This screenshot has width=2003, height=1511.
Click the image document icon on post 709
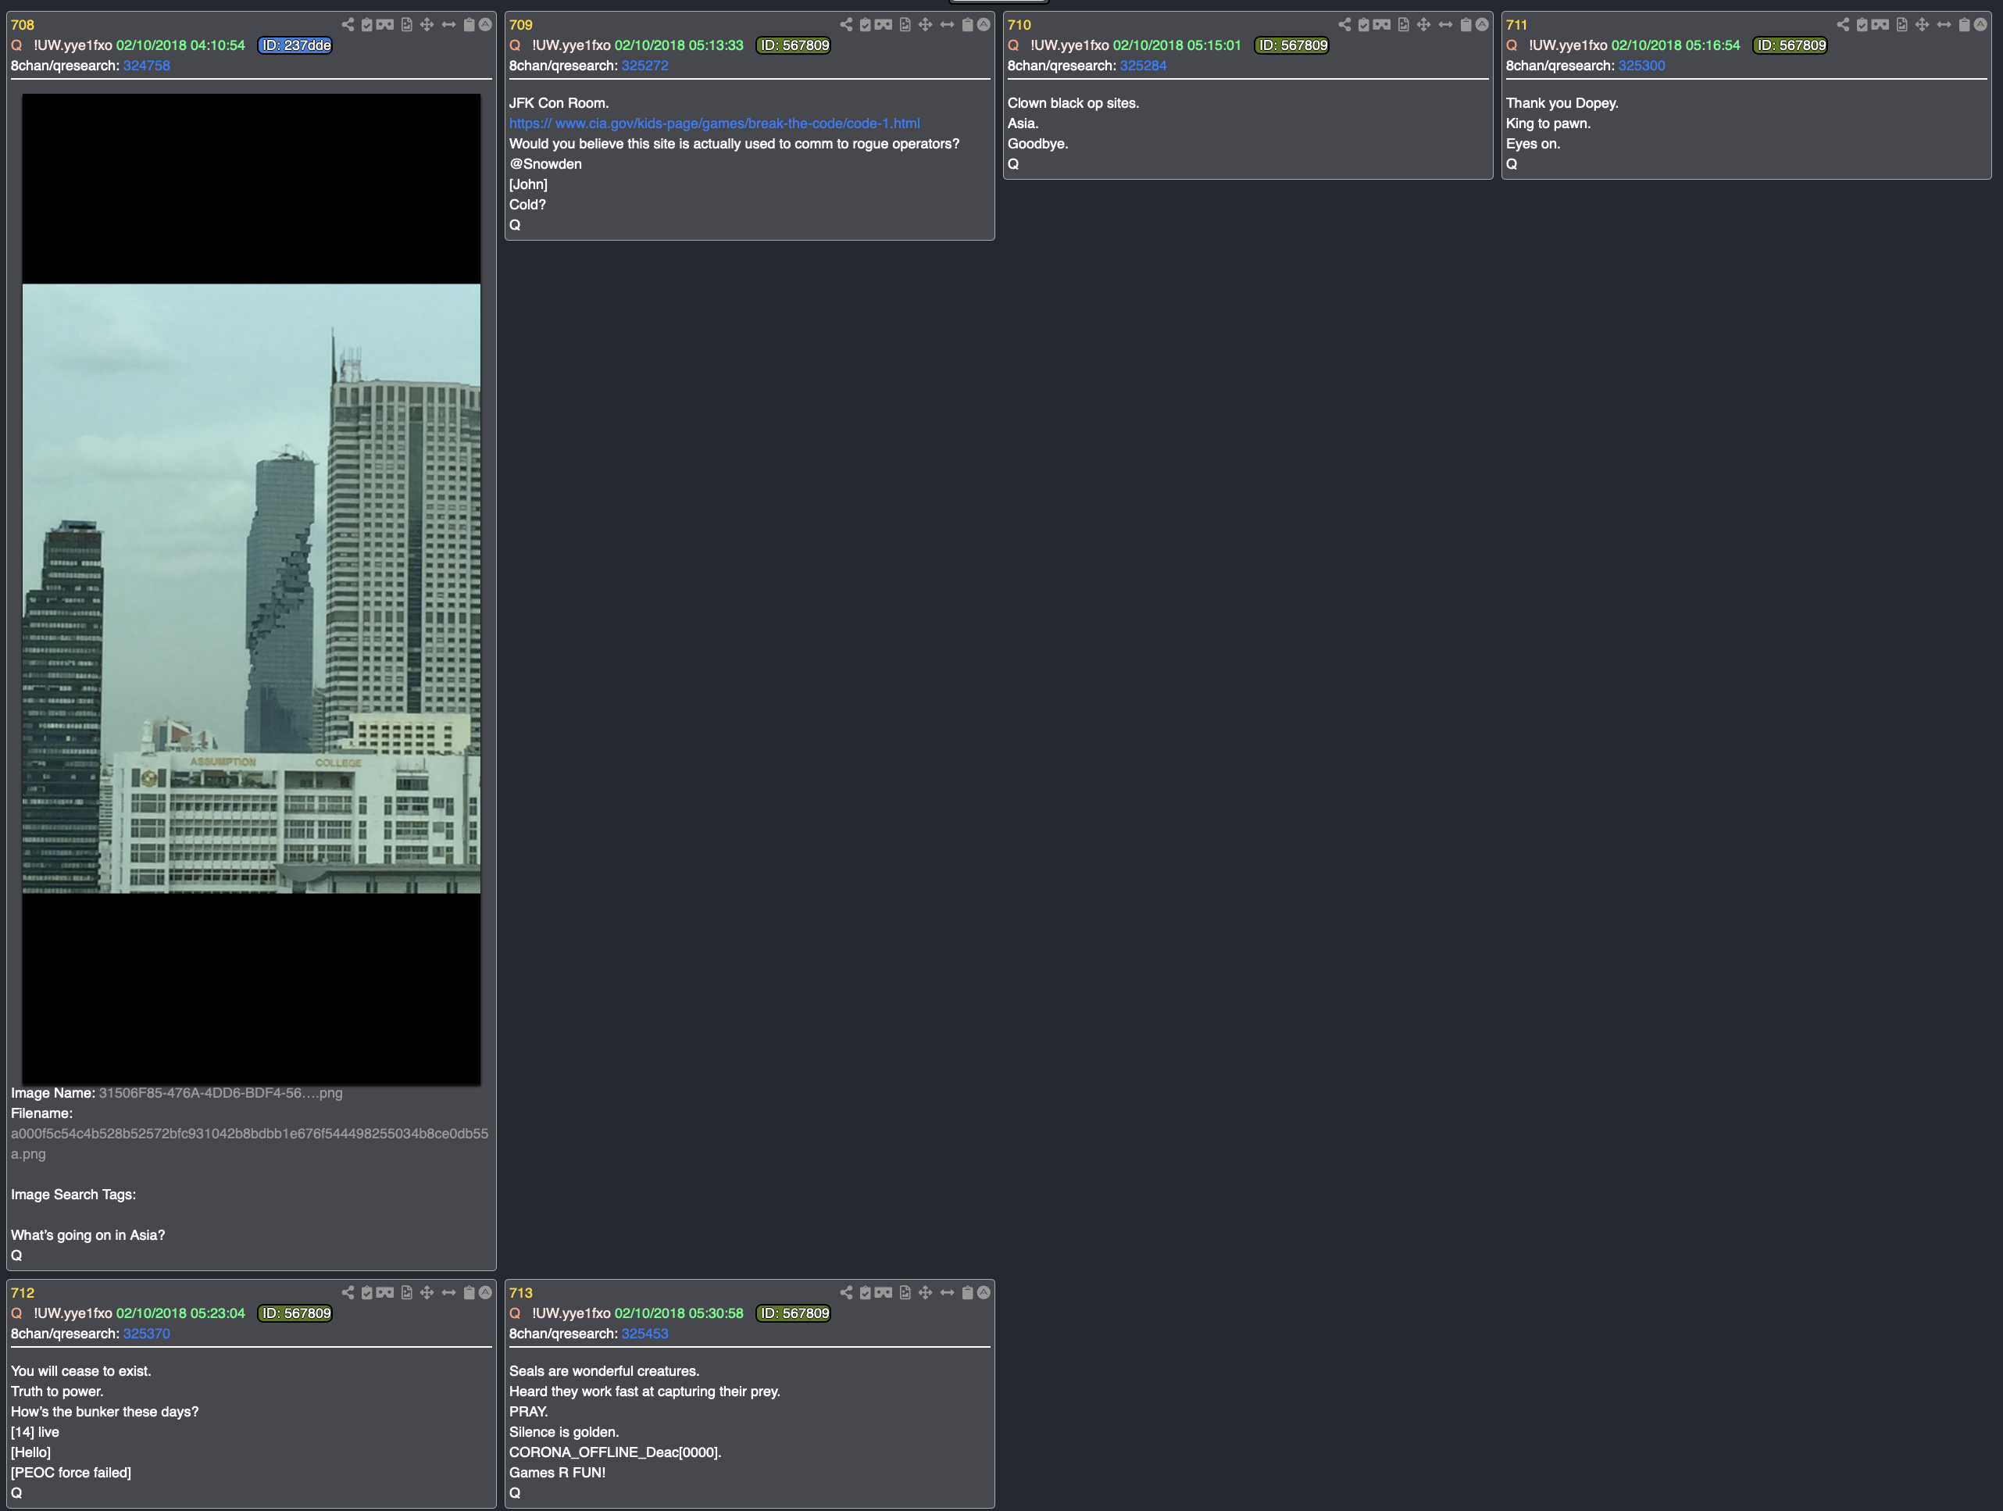[905, 24]
